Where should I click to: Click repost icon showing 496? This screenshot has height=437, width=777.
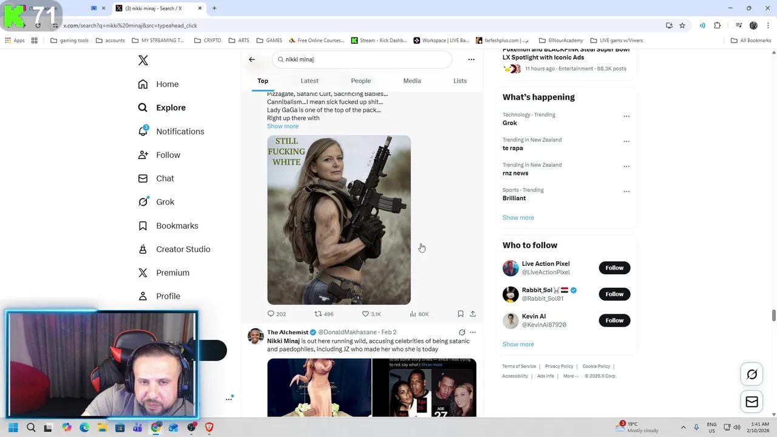click(x=324, y=314)
